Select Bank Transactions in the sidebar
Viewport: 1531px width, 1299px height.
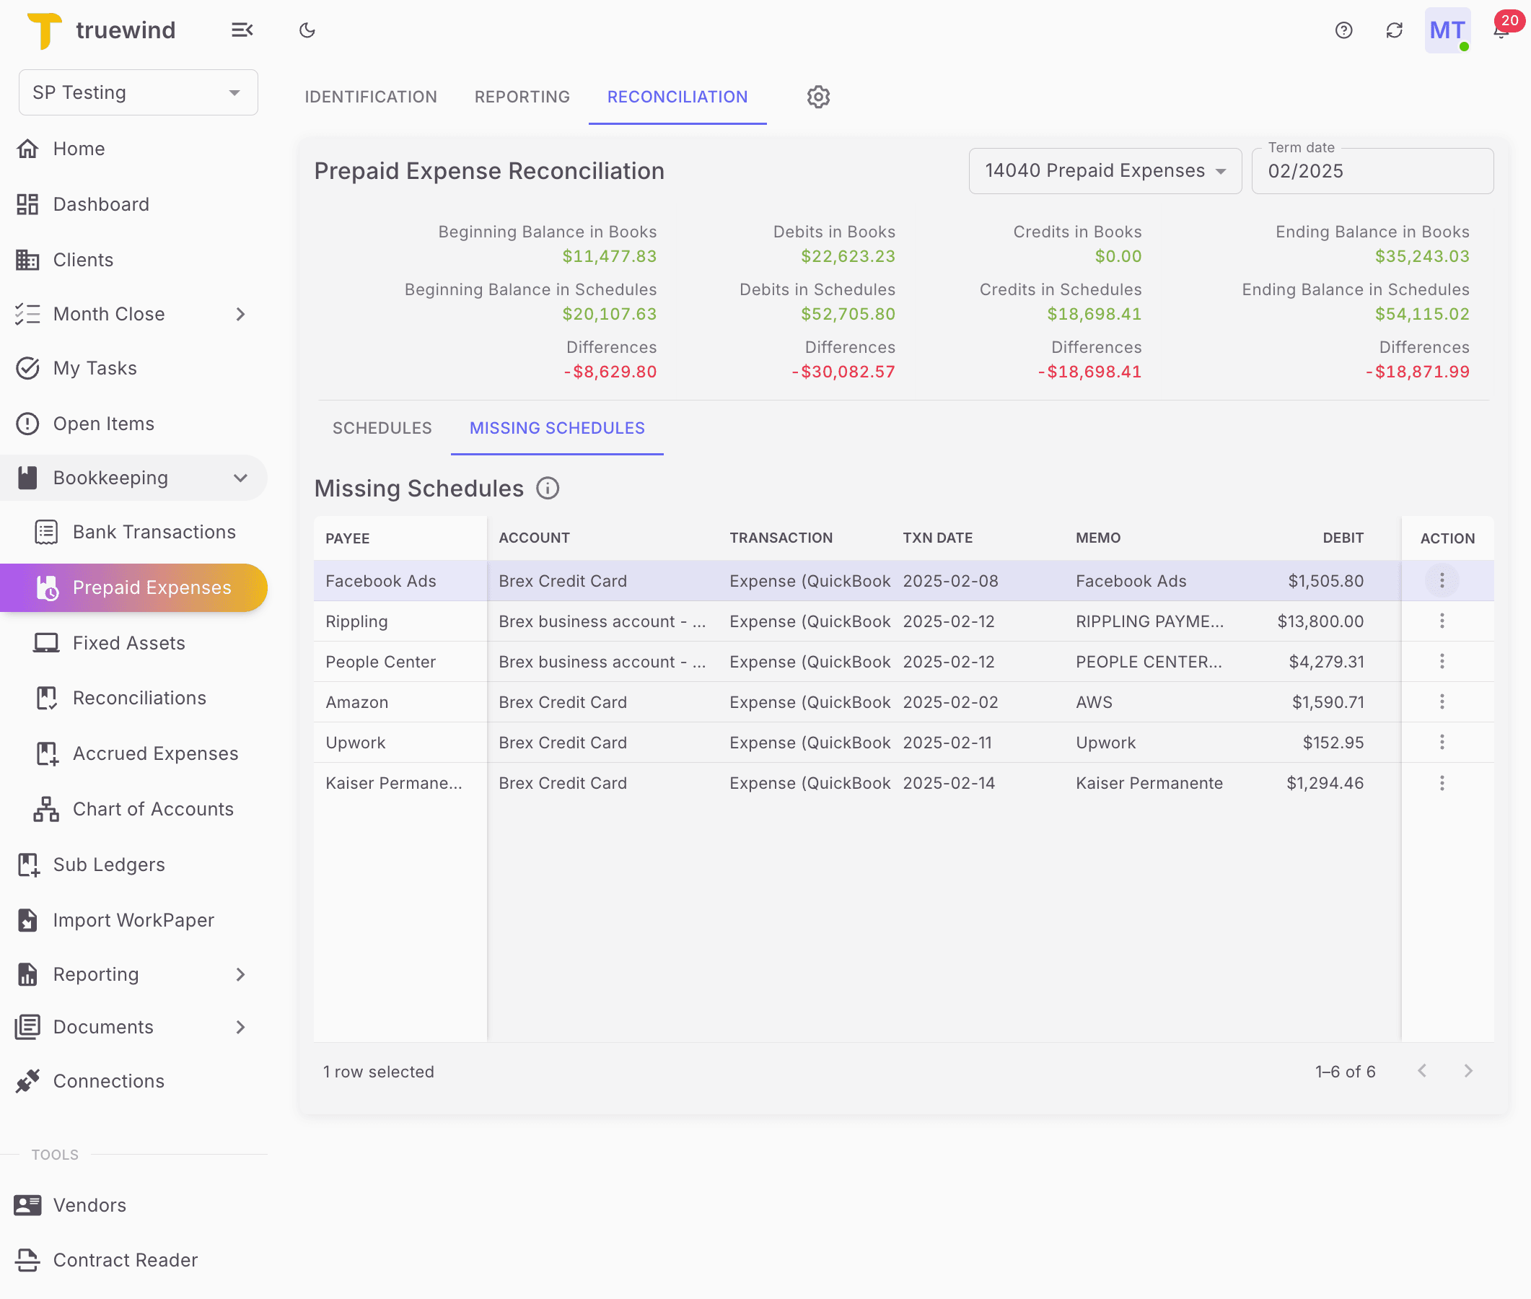(154, 532)
